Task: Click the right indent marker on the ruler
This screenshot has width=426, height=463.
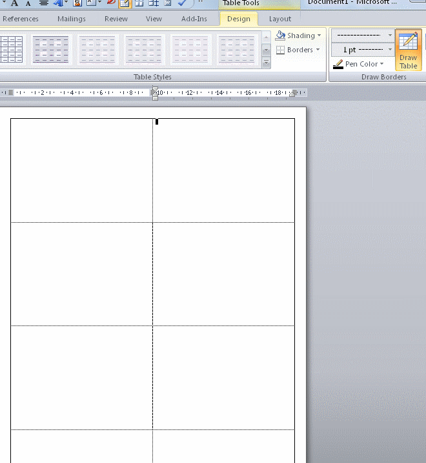Action: (293, 93)
